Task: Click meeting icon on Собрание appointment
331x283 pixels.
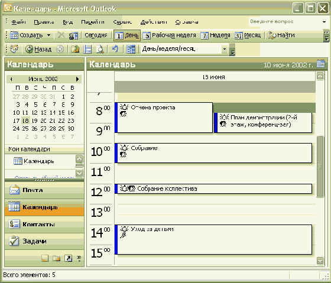Action: coord(124,155)
